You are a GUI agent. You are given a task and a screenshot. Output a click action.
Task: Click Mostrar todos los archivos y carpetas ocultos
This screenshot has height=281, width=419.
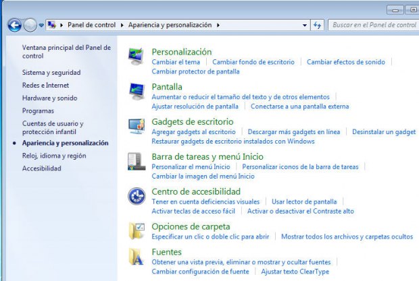[347, 237]
